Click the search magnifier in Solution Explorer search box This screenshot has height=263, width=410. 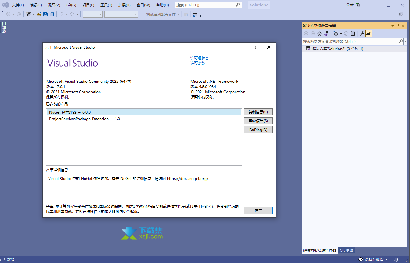401,41
